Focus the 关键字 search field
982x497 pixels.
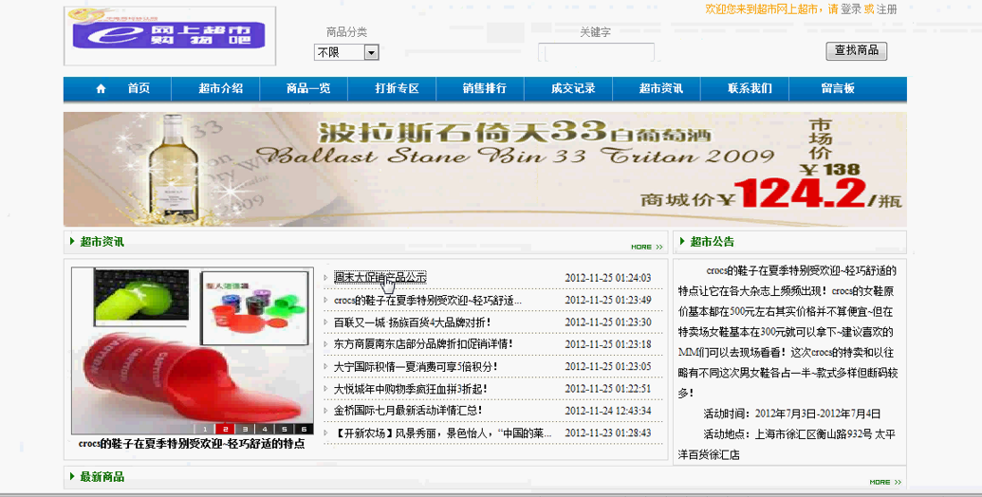[x=596, y=52]
